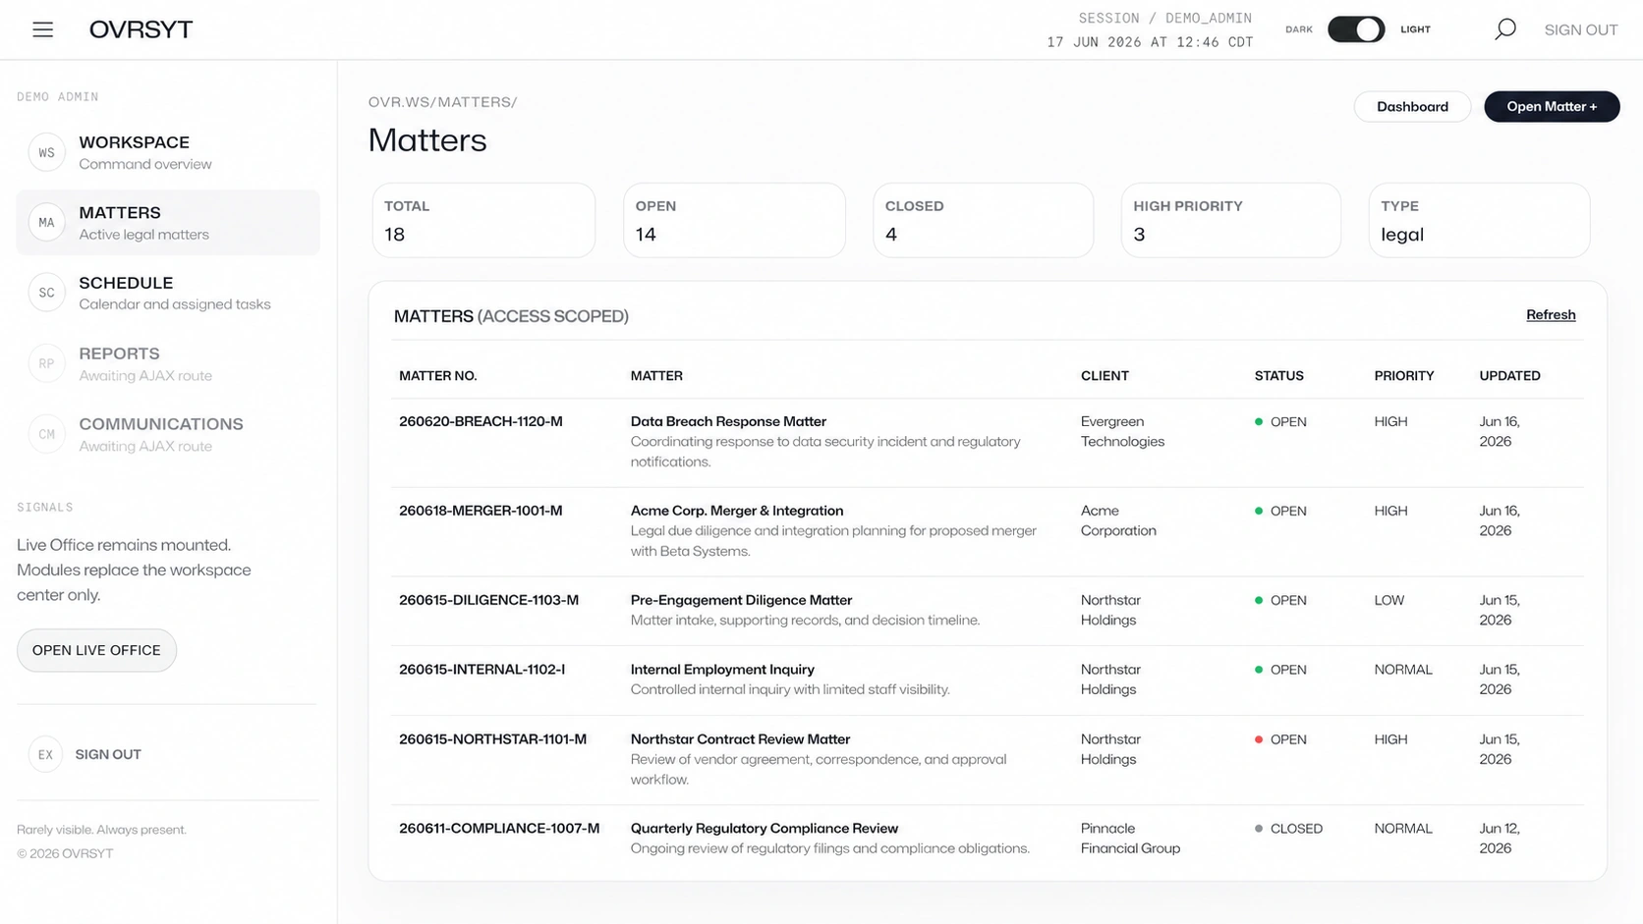
Task: Open Acme Corp. Merger & Integration
Action: click(x=737, y=511)
